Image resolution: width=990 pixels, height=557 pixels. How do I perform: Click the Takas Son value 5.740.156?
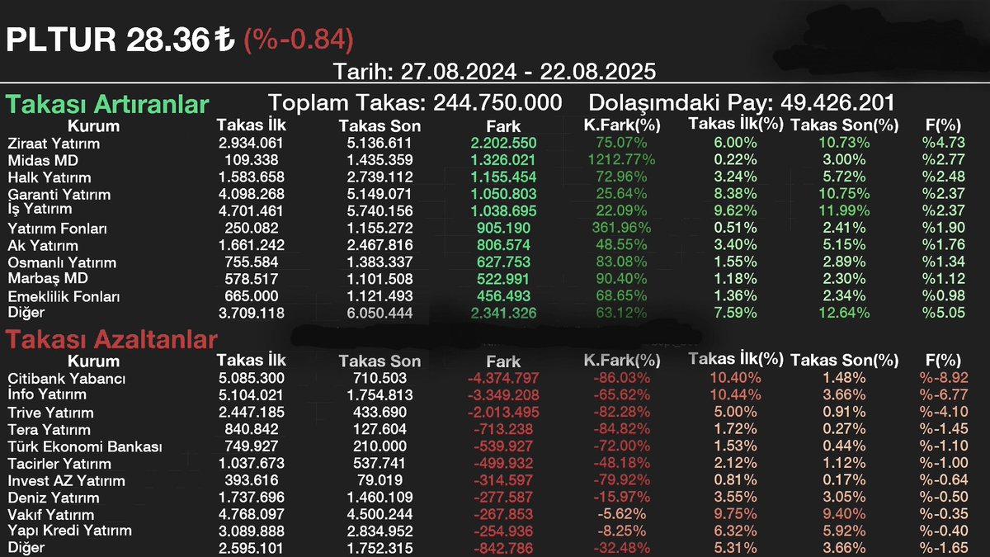tap(379, 211)
